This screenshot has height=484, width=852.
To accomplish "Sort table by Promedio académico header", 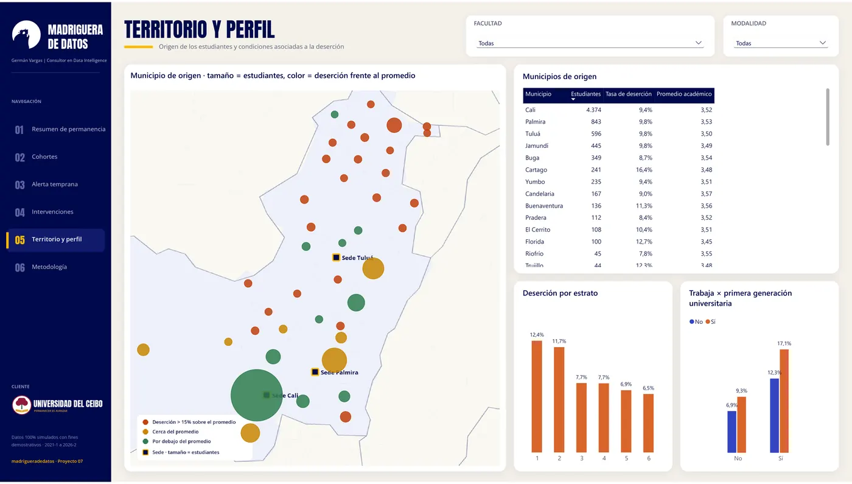I will coord(684,94).
